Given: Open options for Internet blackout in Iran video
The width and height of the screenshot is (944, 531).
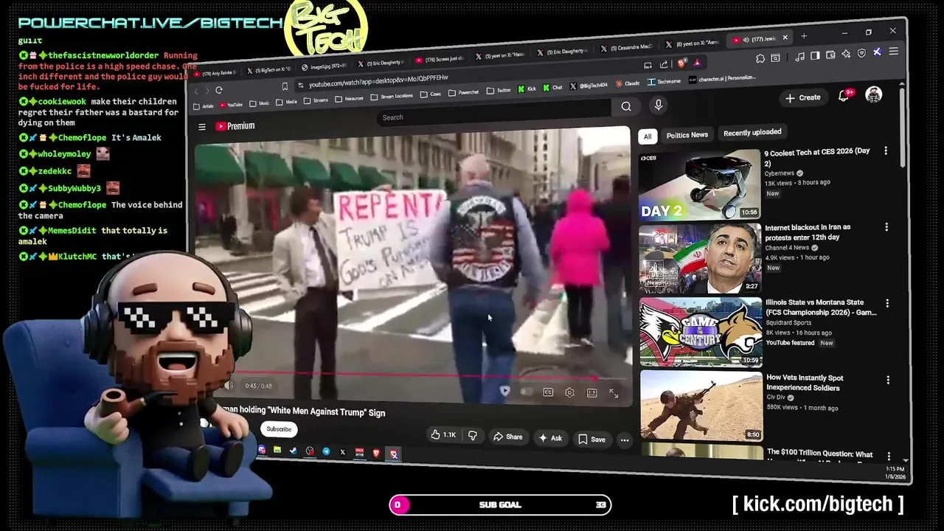Looking at the screenshot, I should tap(886, 227).
